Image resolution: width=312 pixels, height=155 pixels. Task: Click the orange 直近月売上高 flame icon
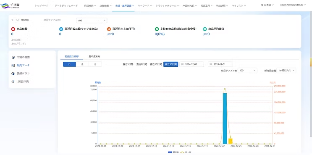click(x=109, y=29)
